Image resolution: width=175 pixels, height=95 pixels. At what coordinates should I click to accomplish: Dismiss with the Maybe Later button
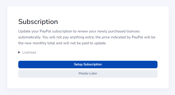coord(88,73)
